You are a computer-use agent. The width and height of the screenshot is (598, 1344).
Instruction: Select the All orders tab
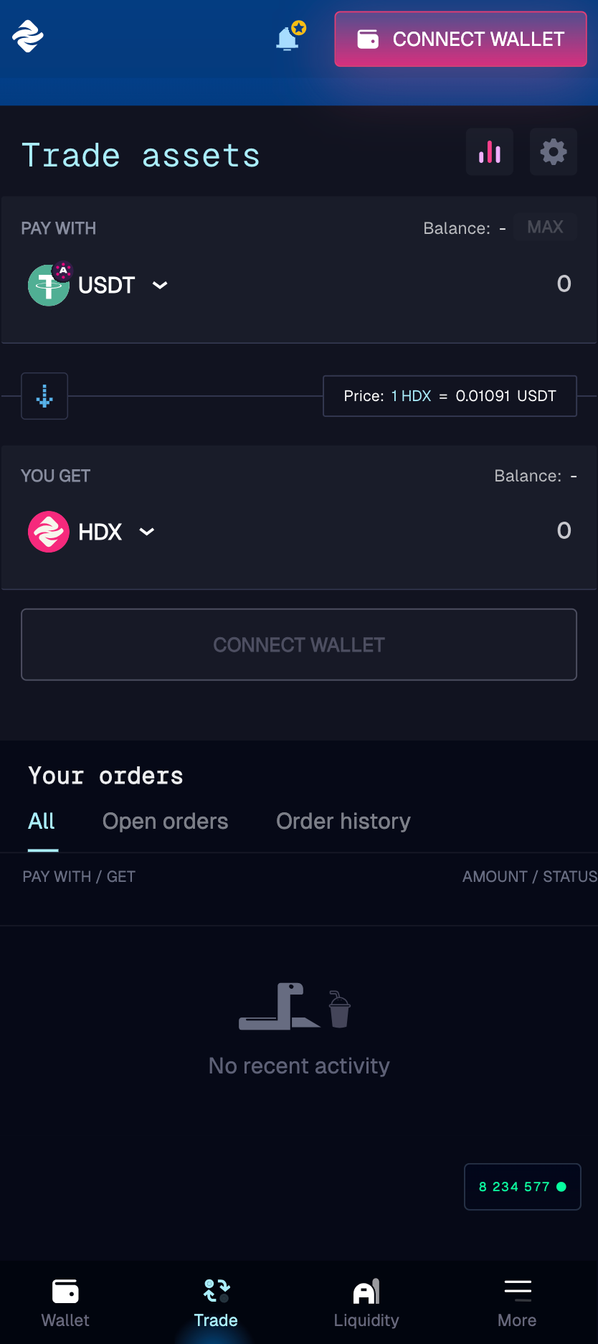point(42,822)
